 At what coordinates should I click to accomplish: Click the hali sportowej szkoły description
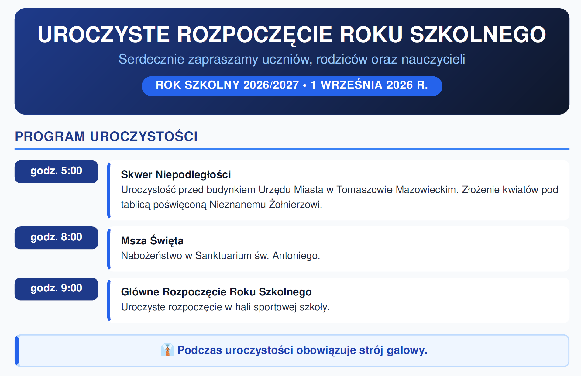click(x=225, y=307)
